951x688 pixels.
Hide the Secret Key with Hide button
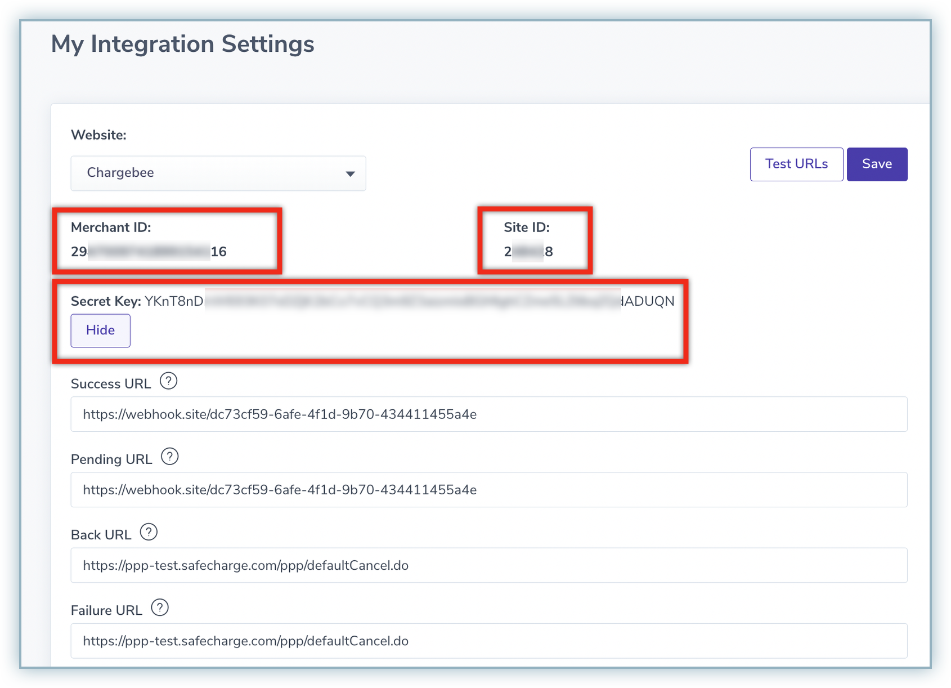(100, 330)
